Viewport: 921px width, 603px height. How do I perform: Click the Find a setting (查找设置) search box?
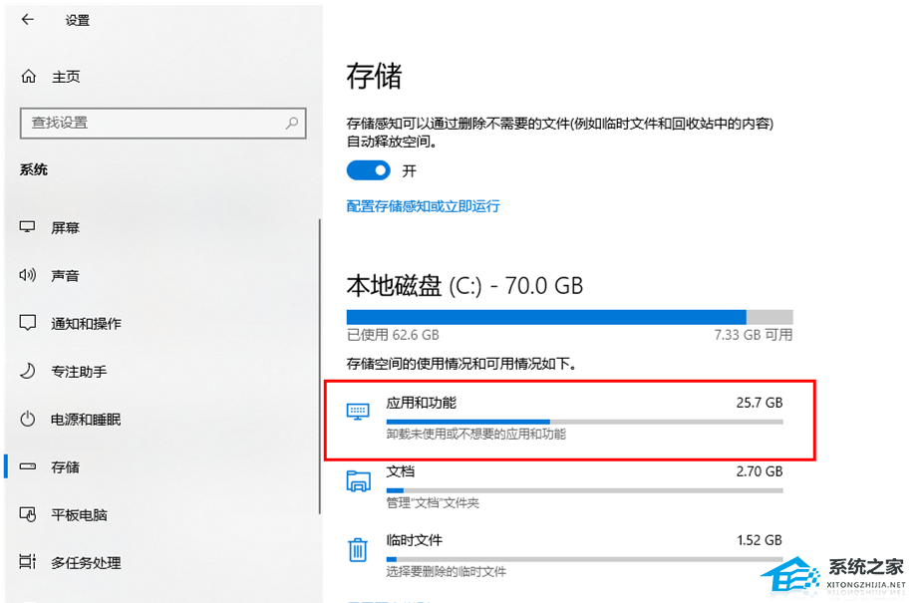(150, 123)
